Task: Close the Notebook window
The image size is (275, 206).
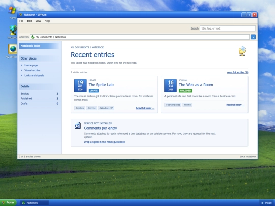Action: (254, 15)
